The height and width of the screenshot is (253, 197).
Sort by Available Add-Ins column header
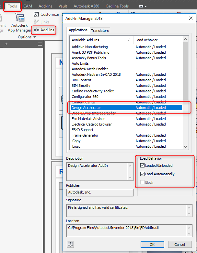[101, 40]
